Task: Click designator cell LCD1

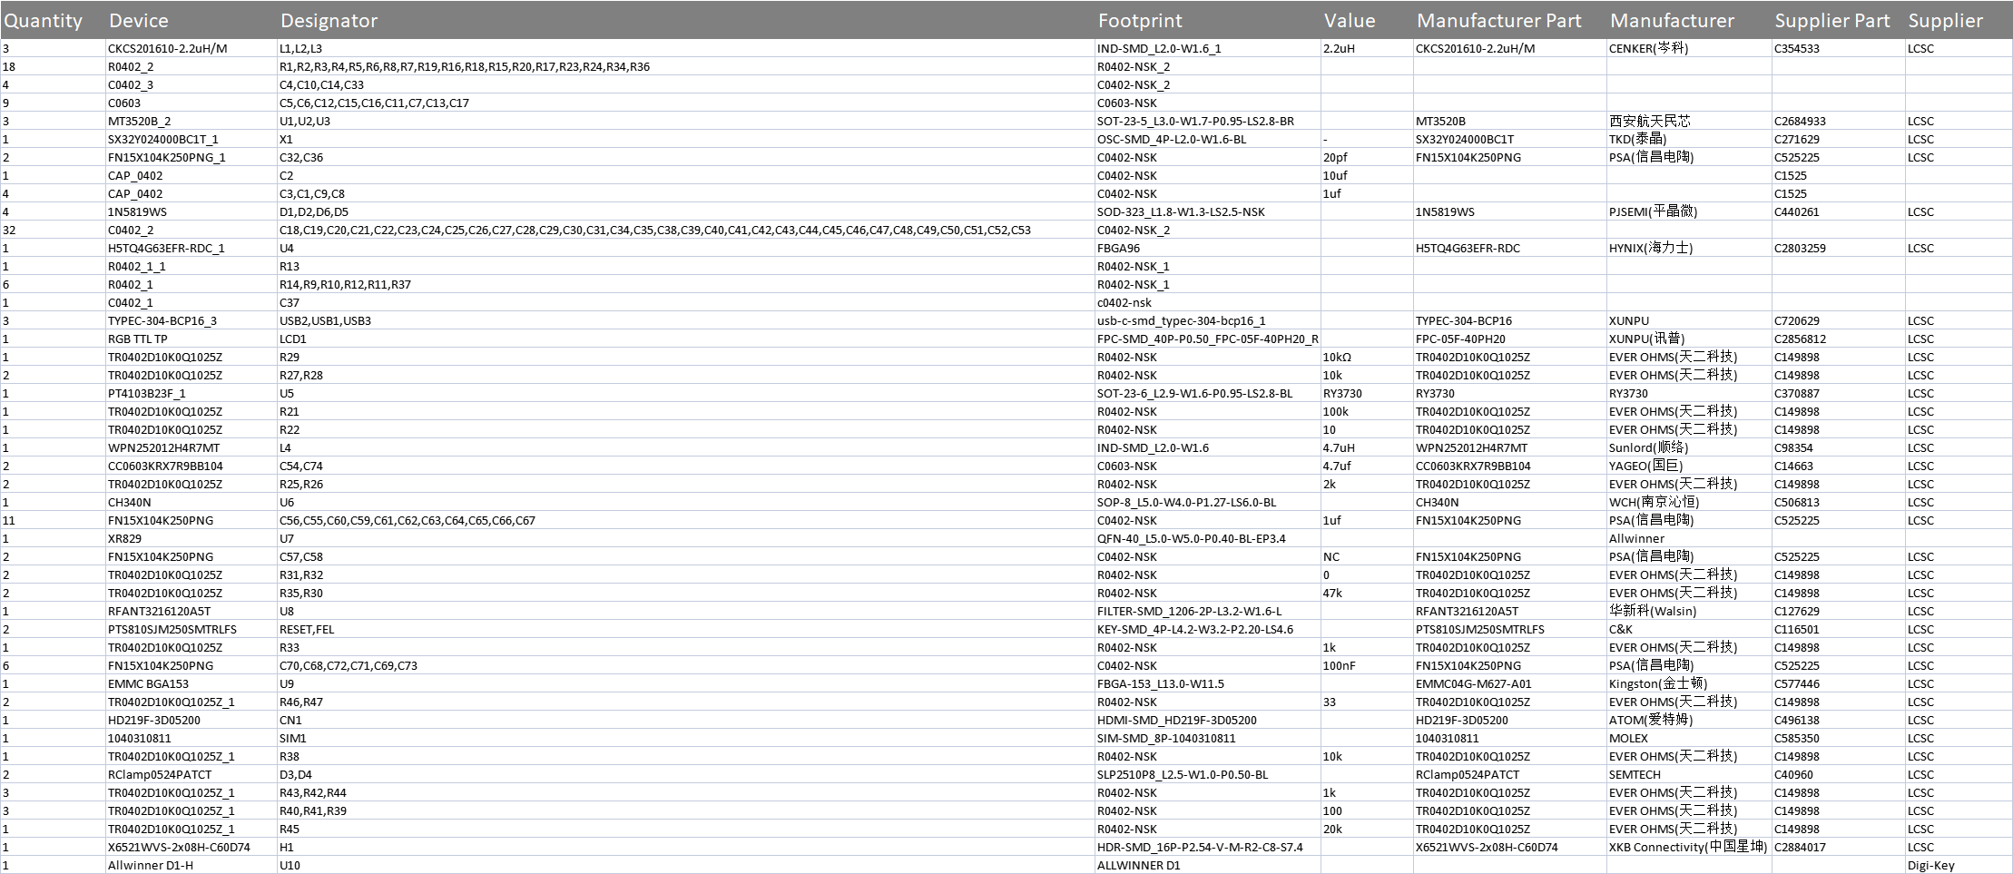Action: coord(292,339)
